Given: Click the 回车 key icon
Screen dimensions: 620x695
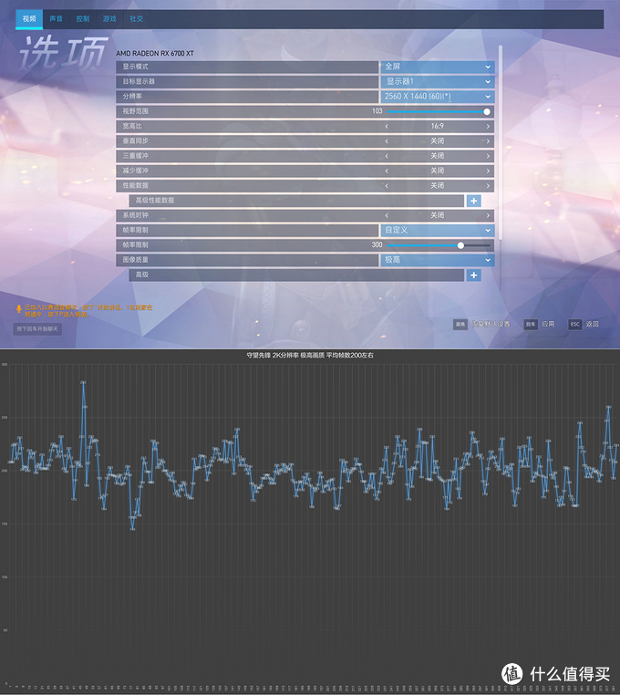Looking at the screenshot, I should coord(531,325).
